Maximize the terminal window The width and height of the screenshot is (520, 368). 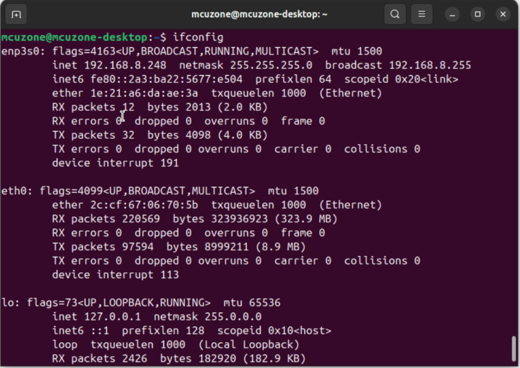click(x=477, y=14)
